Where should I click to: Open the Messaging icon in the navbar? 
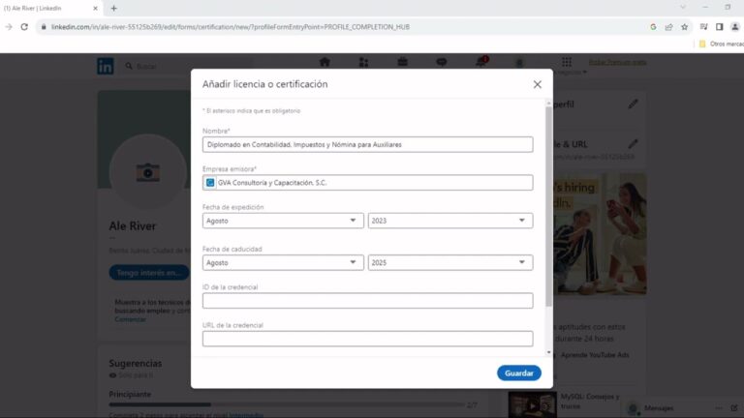[442, 62]
